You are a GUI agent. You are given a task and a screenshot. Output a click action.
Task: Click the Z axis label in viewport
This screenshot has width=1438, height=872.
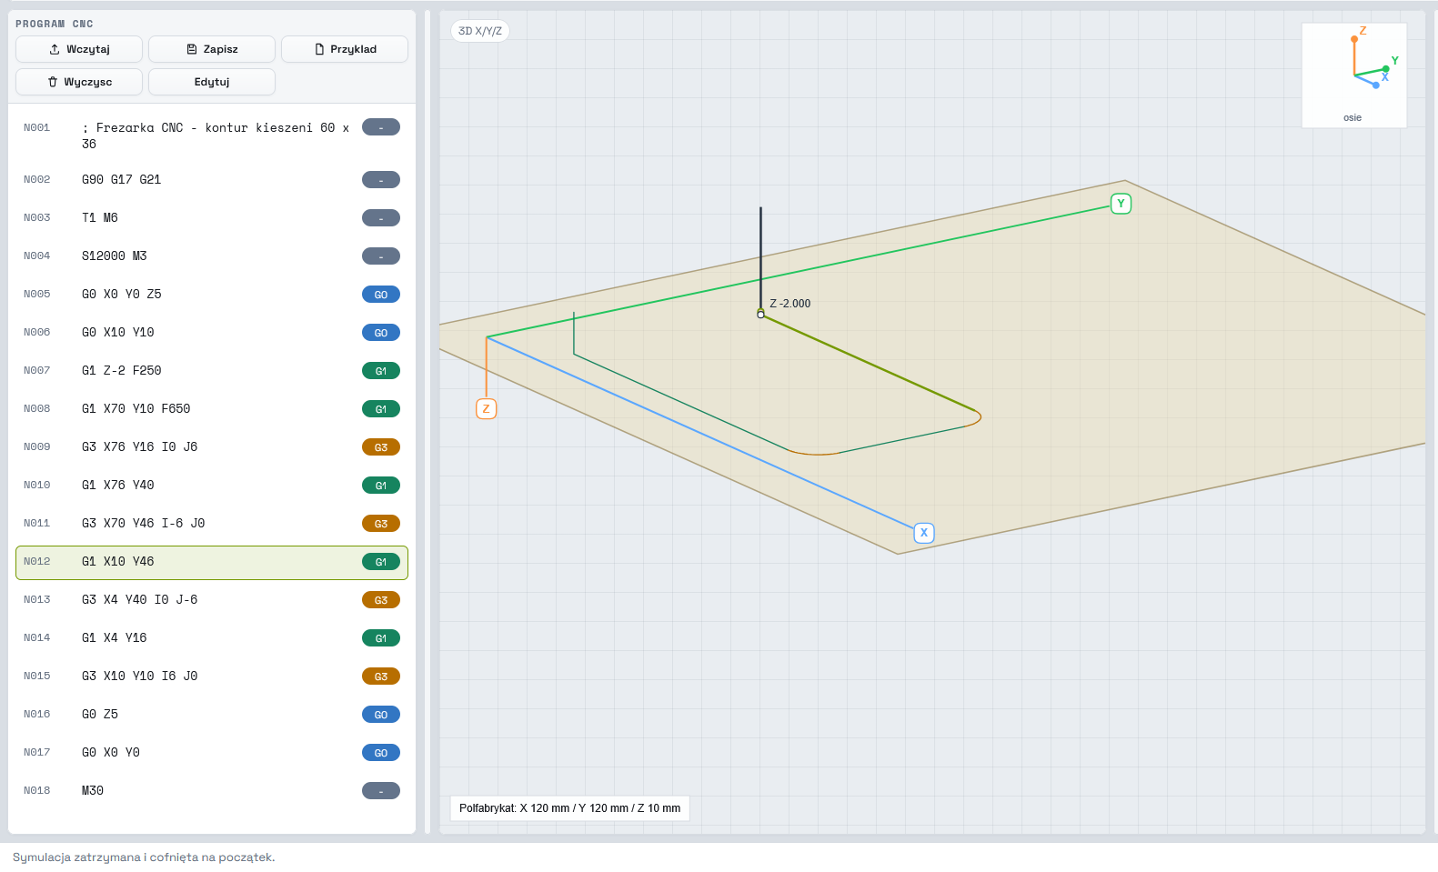tap(487, 409)
